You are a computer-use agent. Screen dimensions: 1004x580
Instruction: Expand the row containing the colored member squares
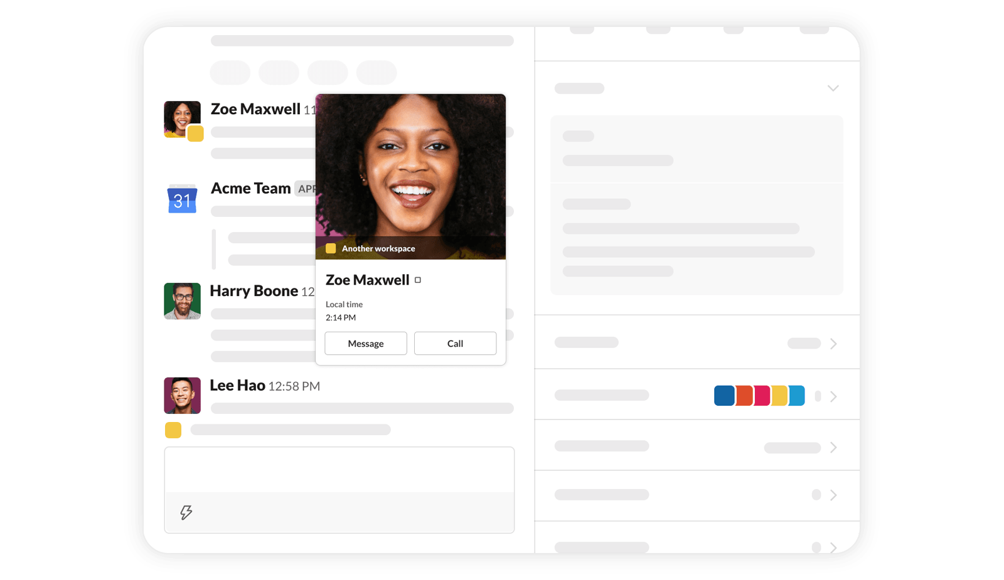(833, 396)
